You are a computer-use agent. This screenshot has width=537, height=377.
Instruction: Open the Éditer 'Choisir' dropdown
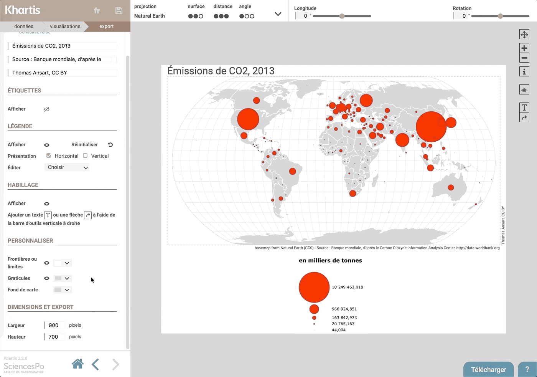[x=68, y=167]
